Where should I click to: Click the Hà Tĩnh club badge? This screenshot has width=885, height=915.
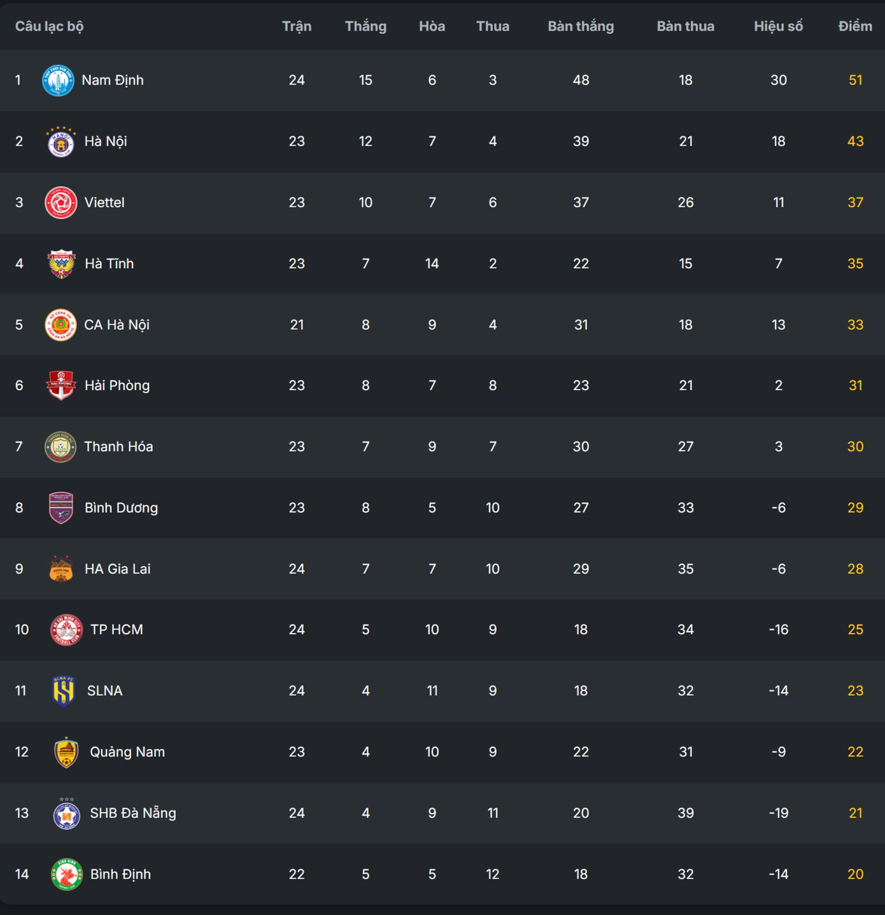click(61, 264)
